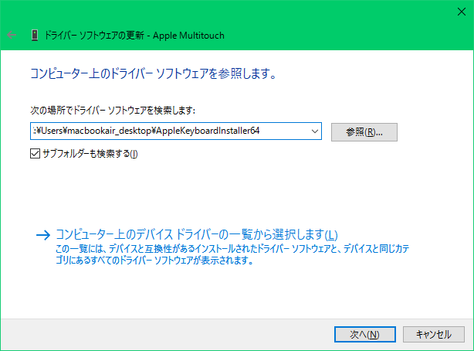Click the device icon in title bar
This screenshot has width=474, height=351.
pyautogui.click(x=35, y=36)
